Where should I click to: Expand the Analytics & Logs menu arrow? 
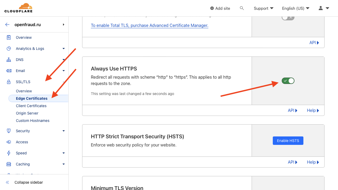64,49
